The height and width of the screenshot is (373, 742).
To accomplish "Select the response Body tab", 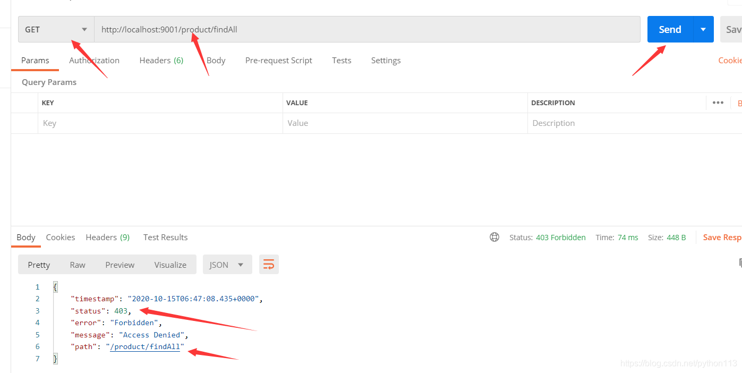I will (x=26, y=238).
